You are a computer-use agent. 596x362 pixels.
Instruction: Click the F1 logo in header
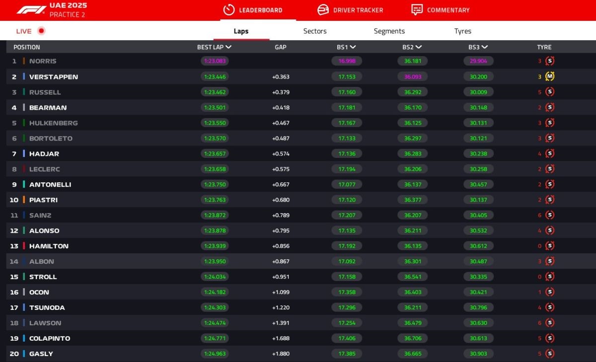[31, 10]
